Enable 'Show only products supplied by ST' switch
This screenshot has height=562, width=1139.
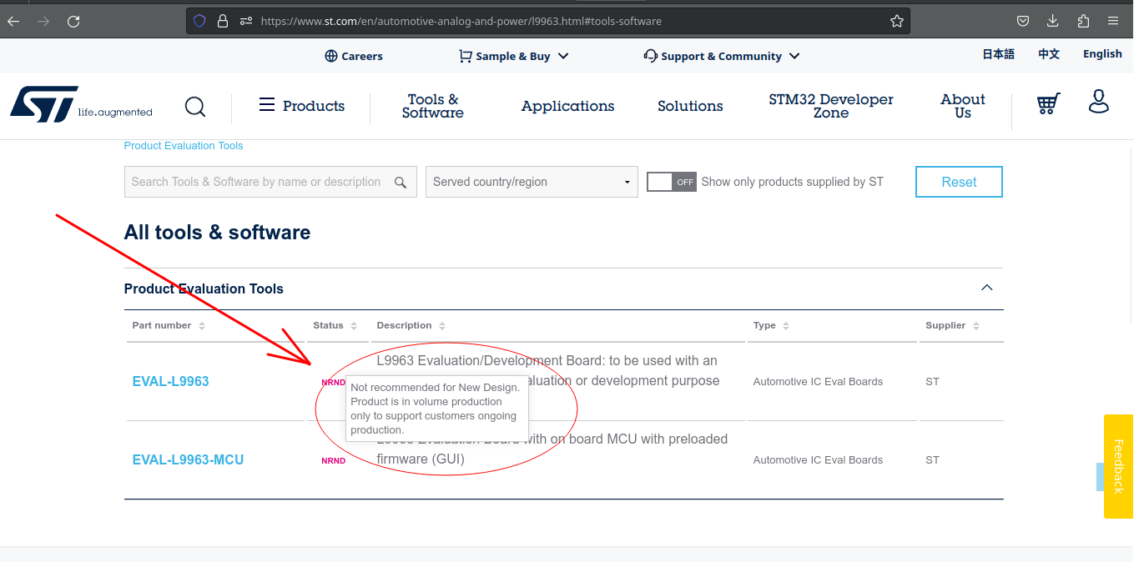pos(671,181)
